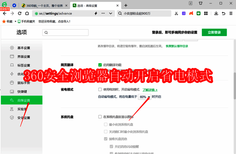Image resolution: width=236 pixels, height=154 pixels.
Task: Click the undo restore closed tab icon
Action: point(223,13)
